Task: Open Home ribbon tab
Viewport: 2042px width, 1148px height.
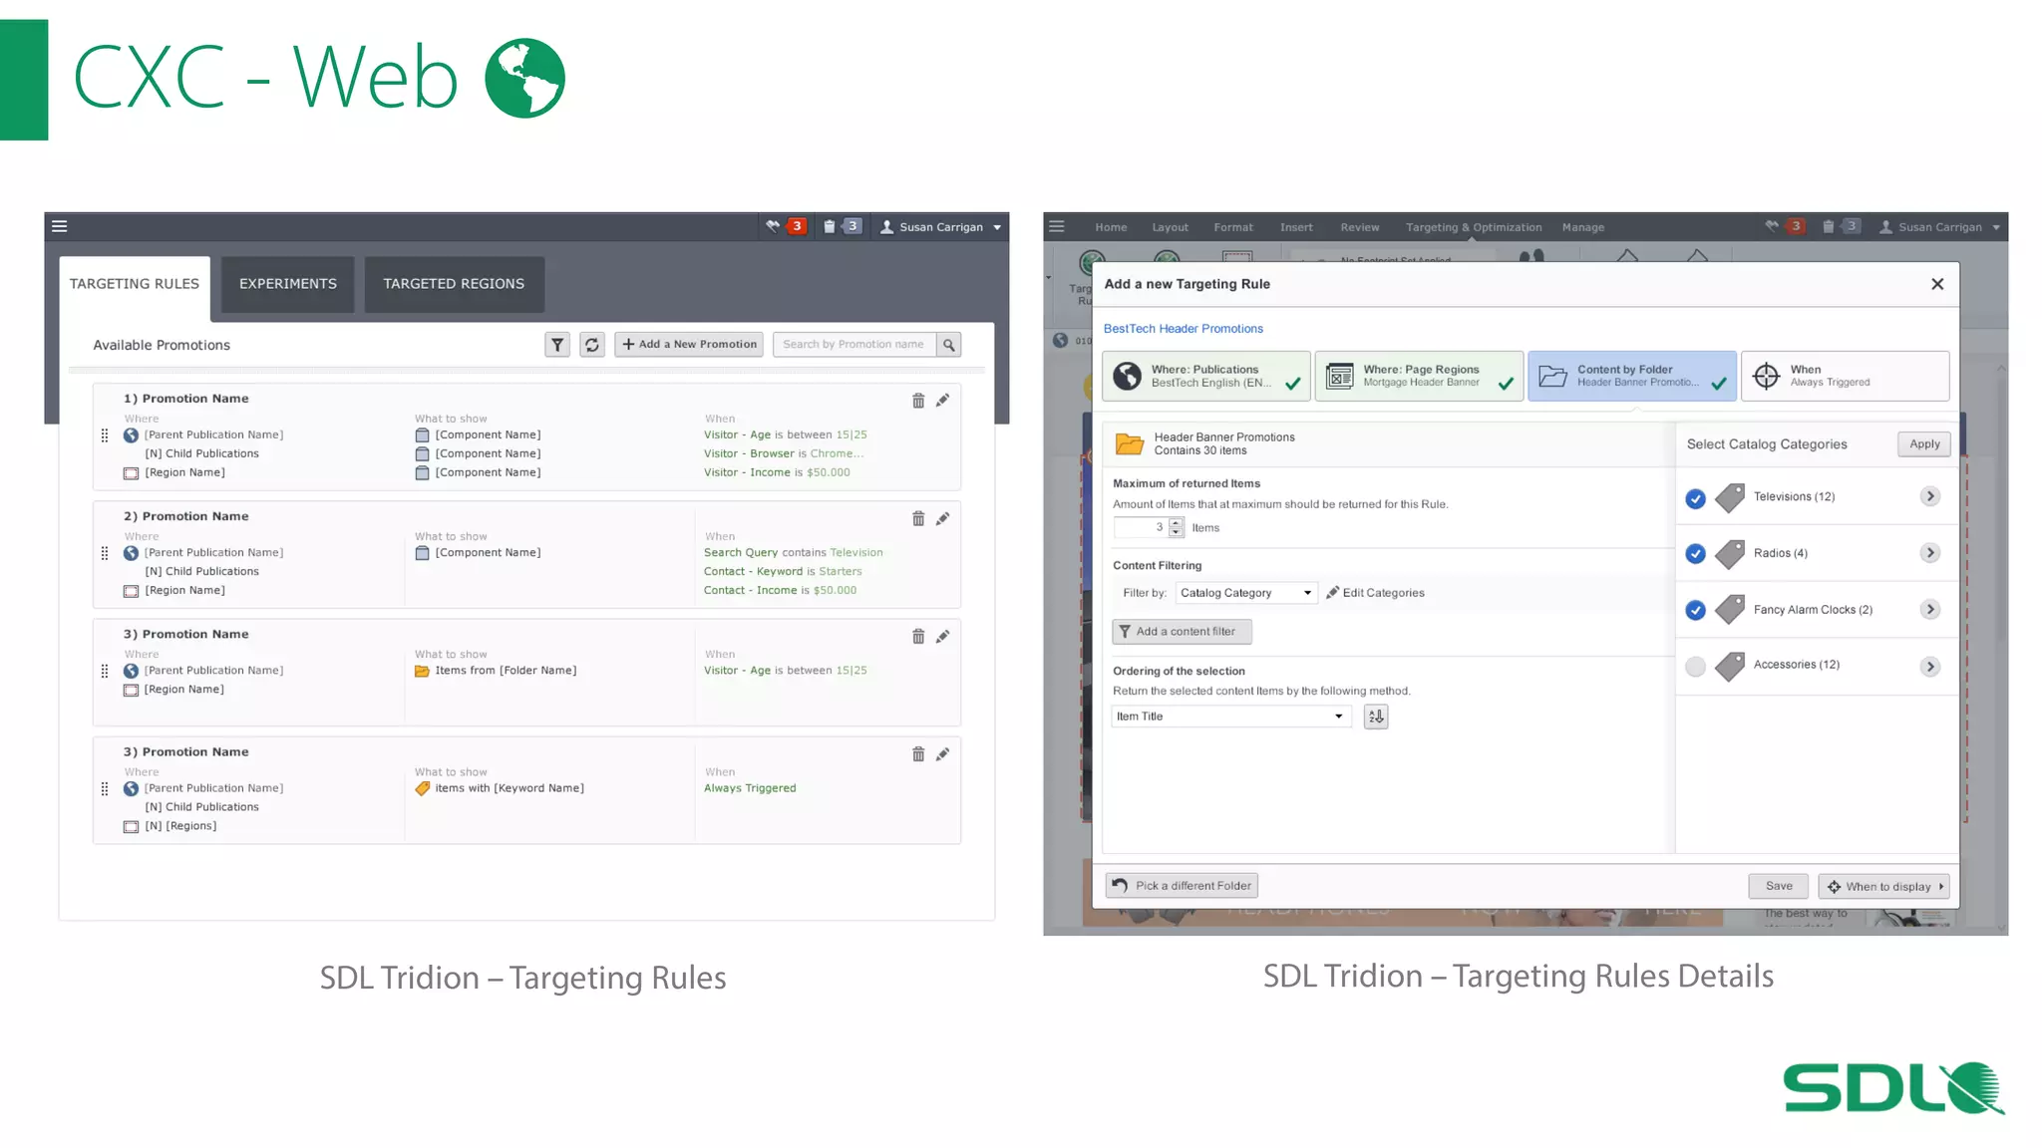Action: click(x=1111, y=227)
